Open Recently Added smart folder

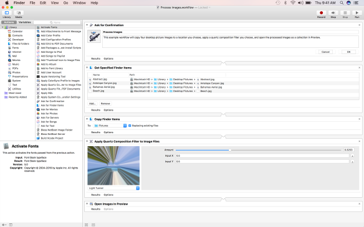pyautogui.click(x=17, y=97)
